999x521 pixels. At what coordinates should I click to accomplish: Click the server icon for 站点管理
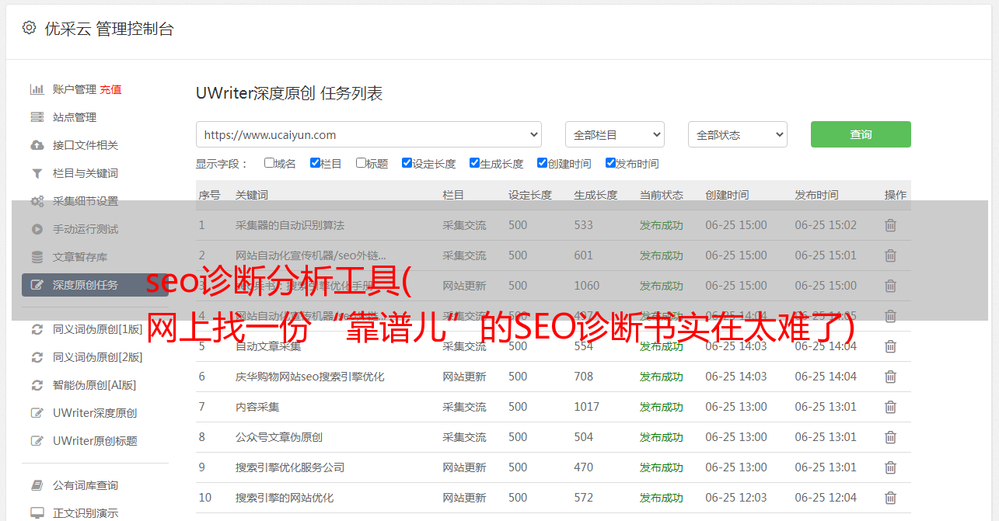pyautogui.click(x=37, y=117)
